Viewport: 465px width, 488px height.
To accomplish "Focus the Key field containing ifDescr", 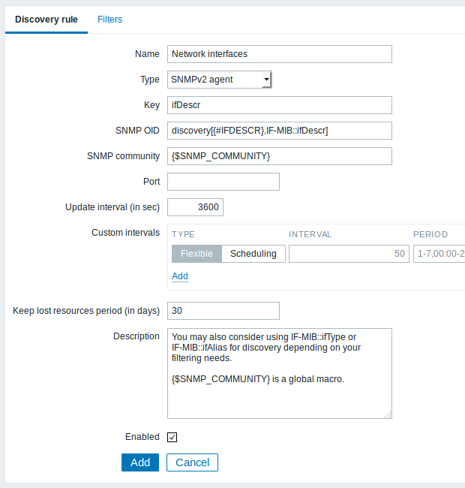I will point(280,105).
